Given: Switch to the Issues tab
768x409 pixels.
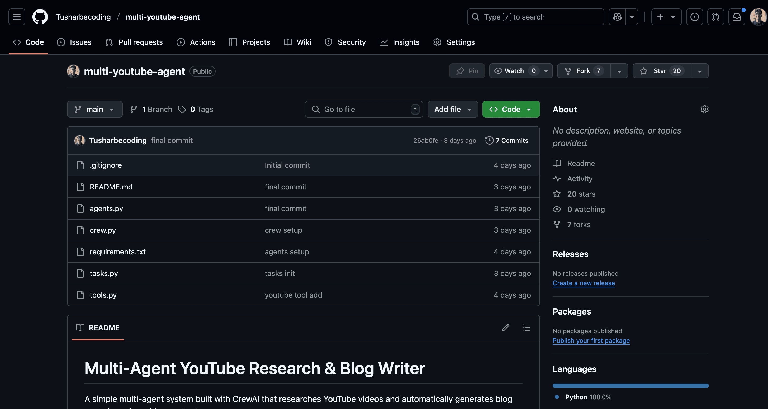Looking at the screenshot, I should pyautogui.click(x=74, y=42).
